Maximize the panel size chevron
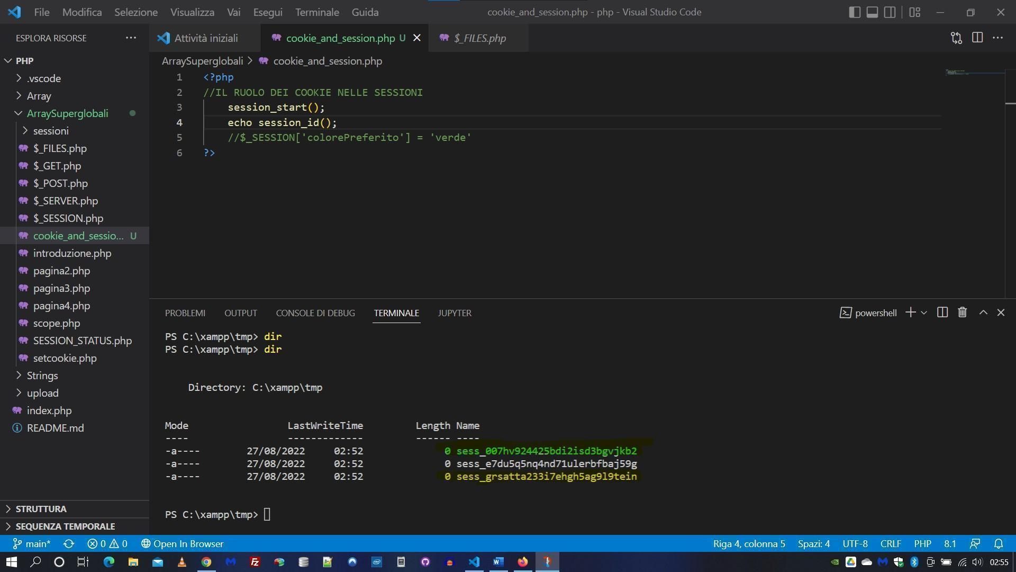Viewport: 1016px width, 572px height. tap(983, 312)
